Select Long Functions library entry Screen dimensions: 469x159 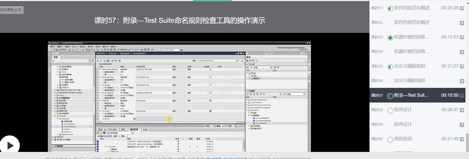coord(256,103)
